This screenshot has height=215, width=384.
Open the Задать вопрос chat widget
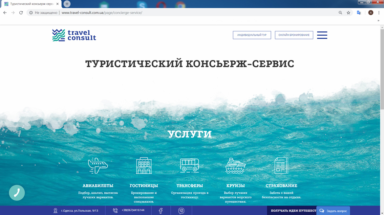click(x=333, y=211)
